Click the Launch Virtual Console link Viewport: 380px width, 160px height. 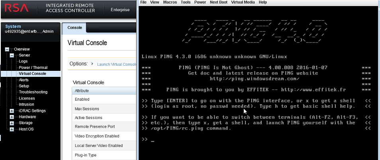[x=117, y=64]
